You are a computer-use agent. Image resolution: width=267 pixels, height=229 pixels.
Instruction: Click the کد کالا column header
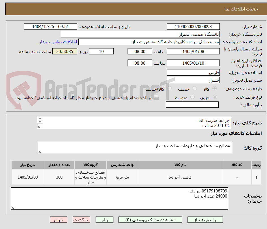237,165
